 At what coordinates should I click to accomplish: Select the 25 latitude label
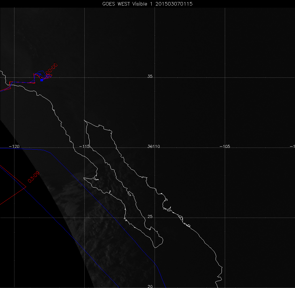[150, 216]
